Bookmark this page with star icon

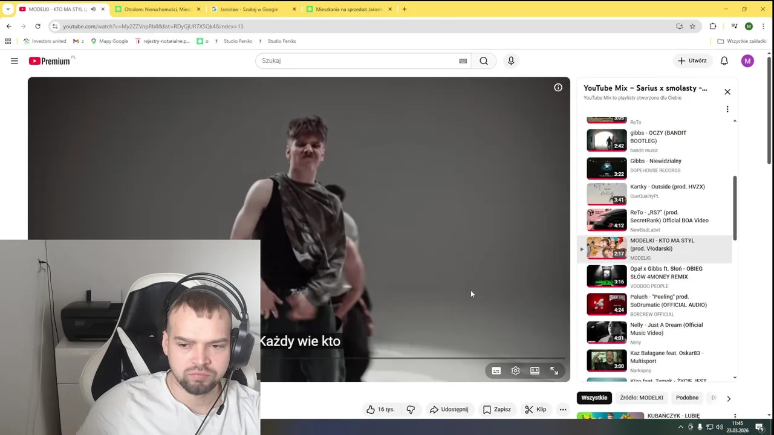[x=692, y=27]
